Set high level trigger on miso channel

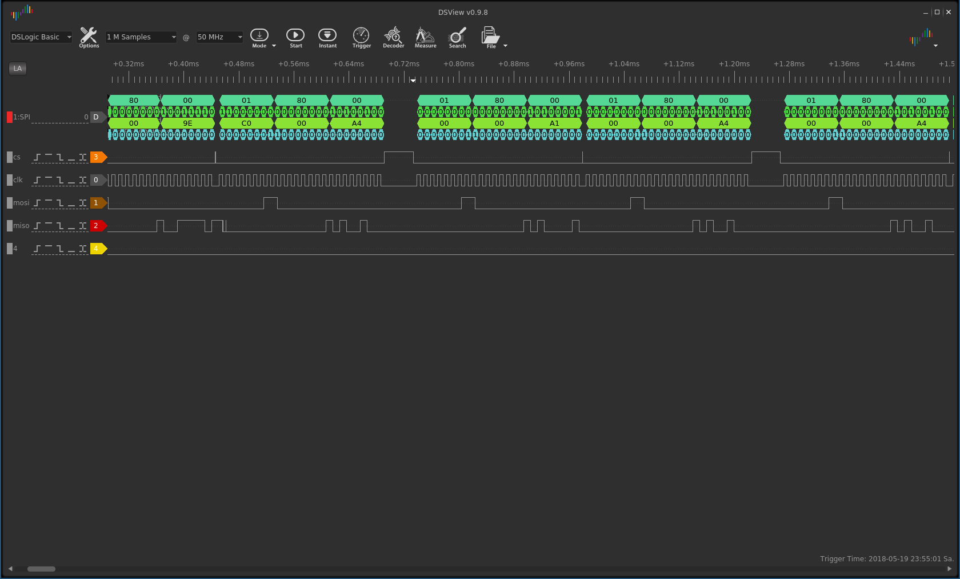49,226
